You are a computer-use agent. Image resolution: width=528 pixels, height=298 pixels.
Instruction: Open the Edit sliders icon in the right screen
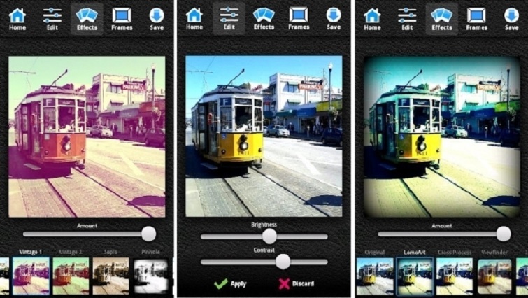(x=407, y=18)
